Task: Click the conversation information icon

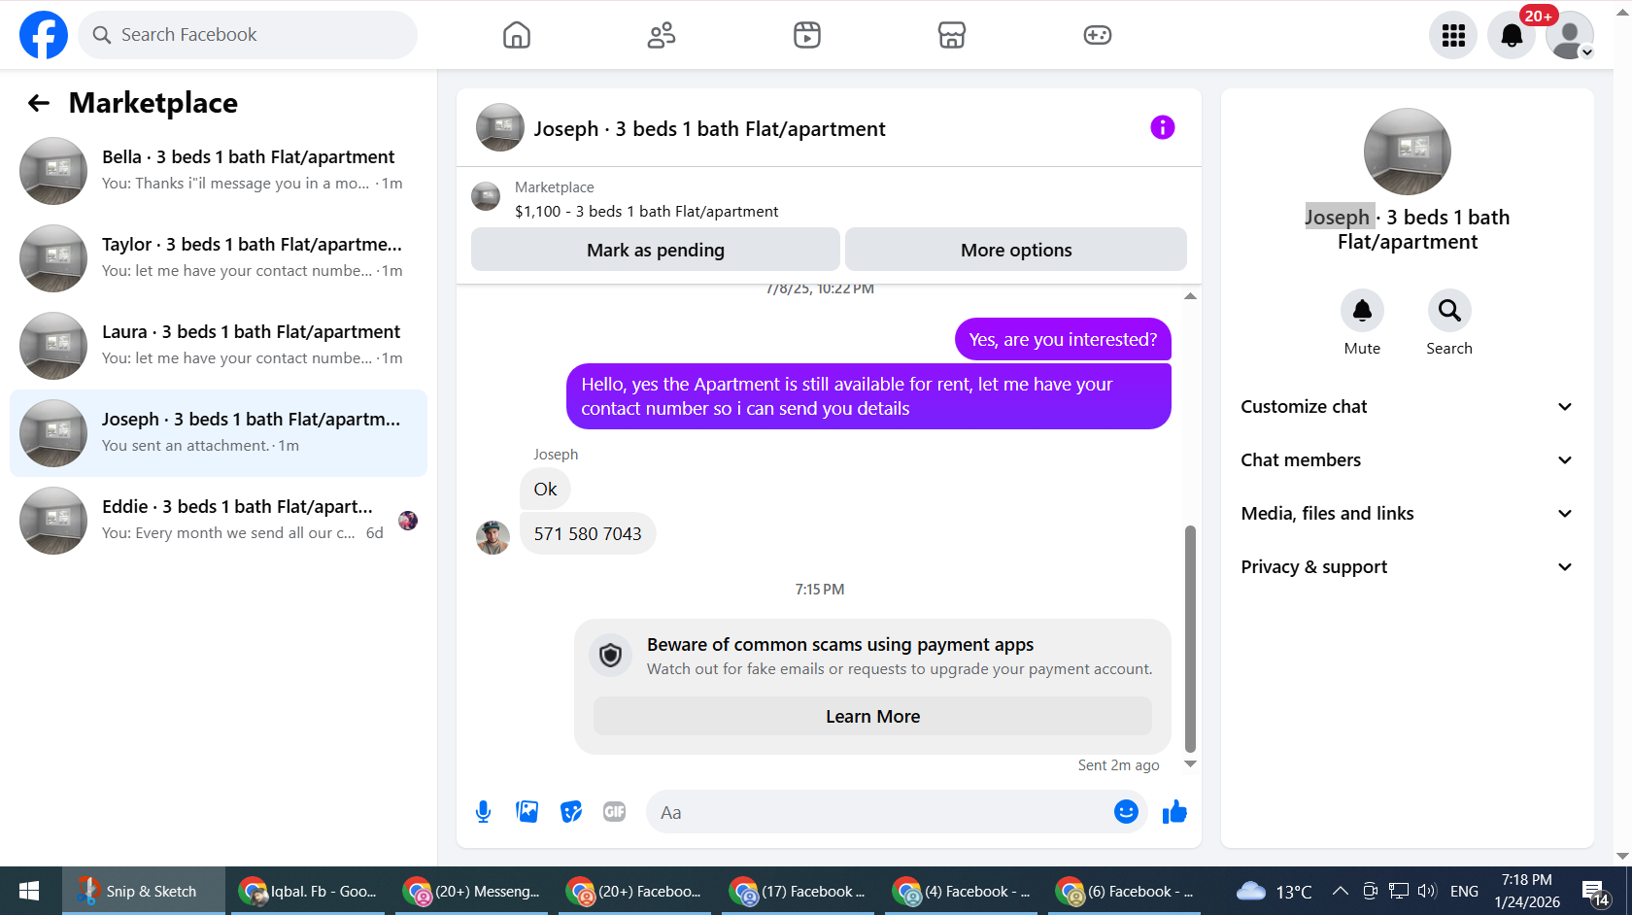Action: pyautogui.click(x=1163, y=127)
